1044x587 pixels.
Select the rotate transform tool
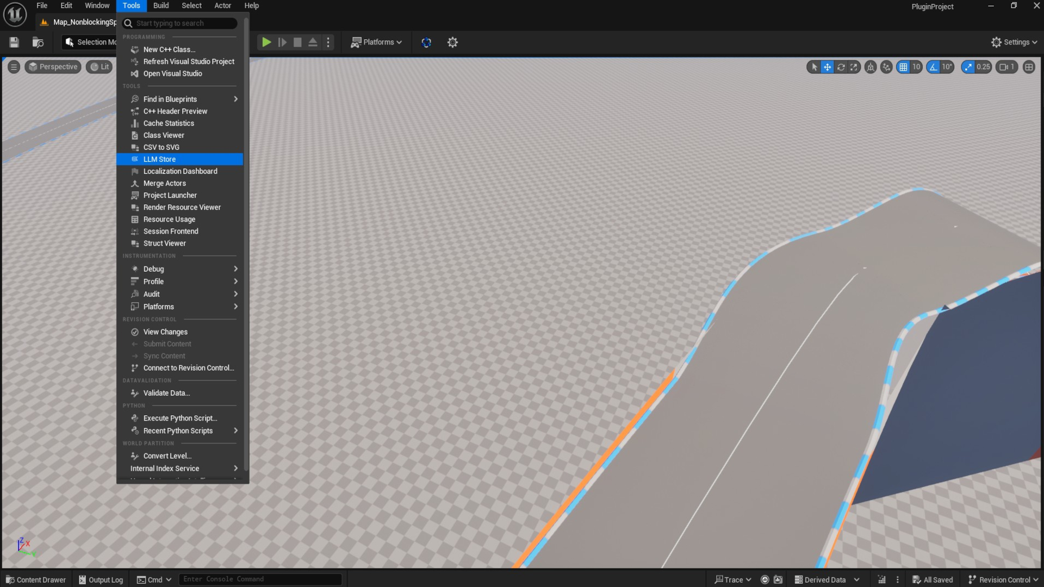pyautogui.click(x=841, y=67)
